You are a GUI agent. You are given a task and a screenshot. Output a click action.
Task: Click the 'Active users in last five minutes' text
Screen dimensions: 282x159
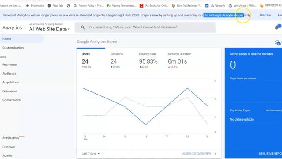point(252,54)
